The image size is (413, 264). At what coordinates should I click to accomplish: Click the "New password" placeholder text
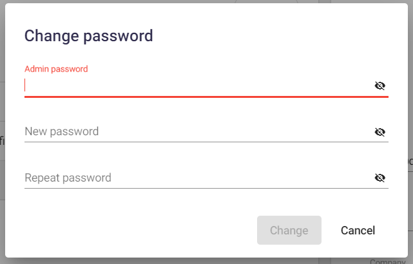[62, 131]
